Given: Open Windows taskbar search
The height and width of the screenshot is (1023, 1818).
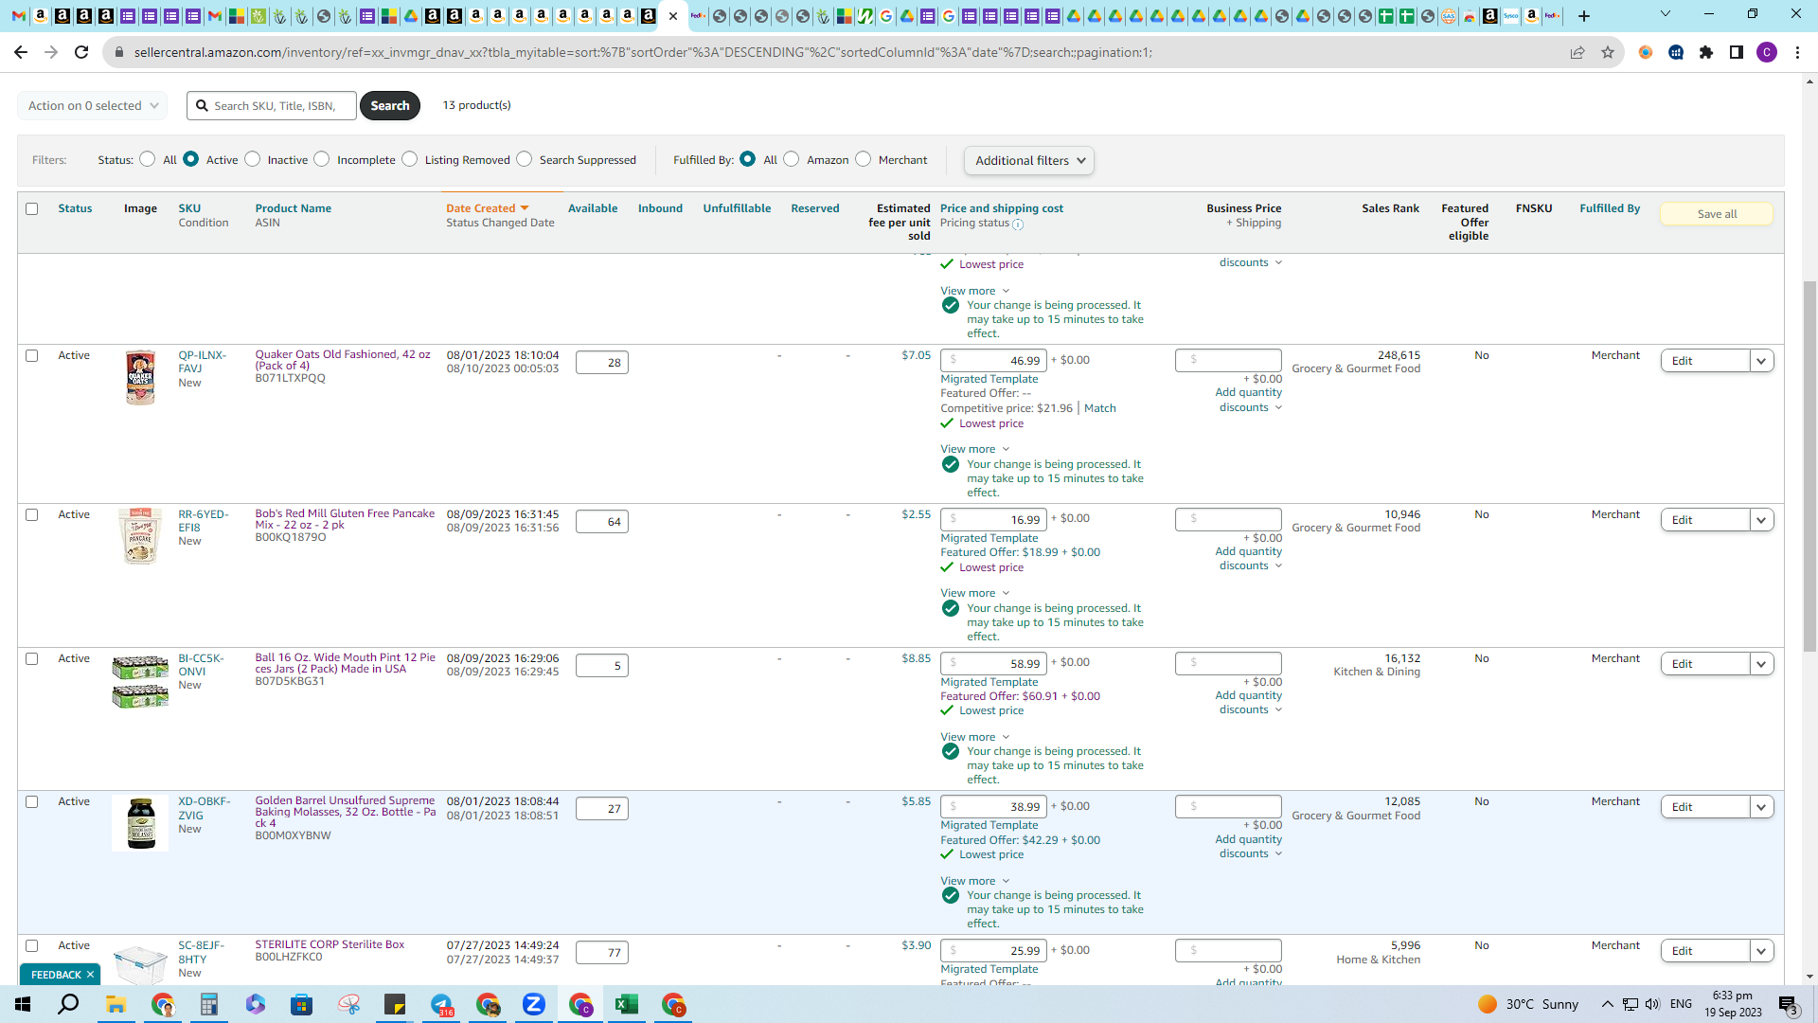Looking at the screenshot, I should coord(68,1004).
